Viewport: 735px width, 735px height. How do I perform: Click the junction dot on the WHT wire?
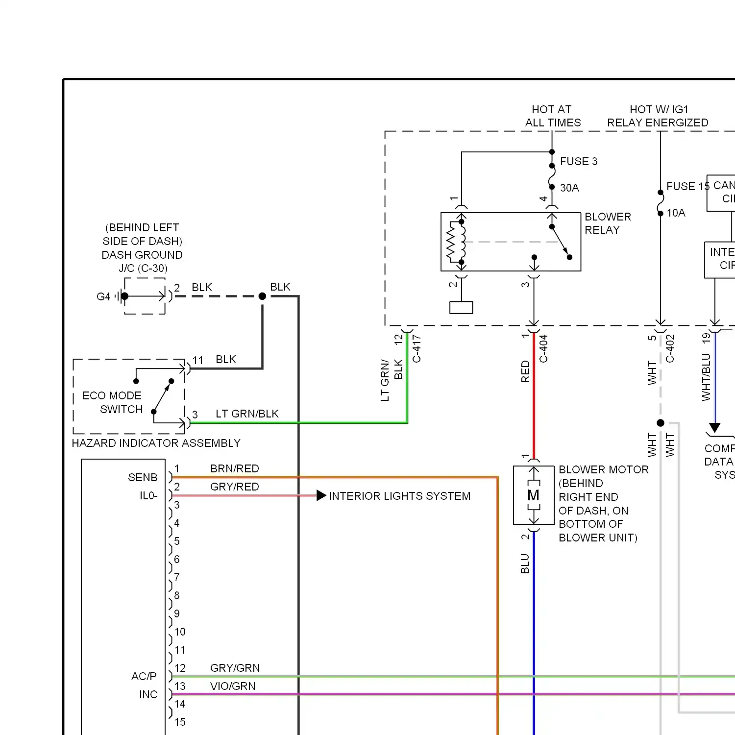[x=661, y=423]
